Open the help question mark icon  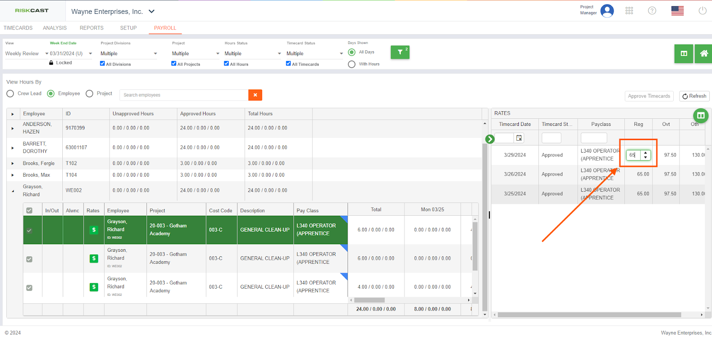point(652,11)
